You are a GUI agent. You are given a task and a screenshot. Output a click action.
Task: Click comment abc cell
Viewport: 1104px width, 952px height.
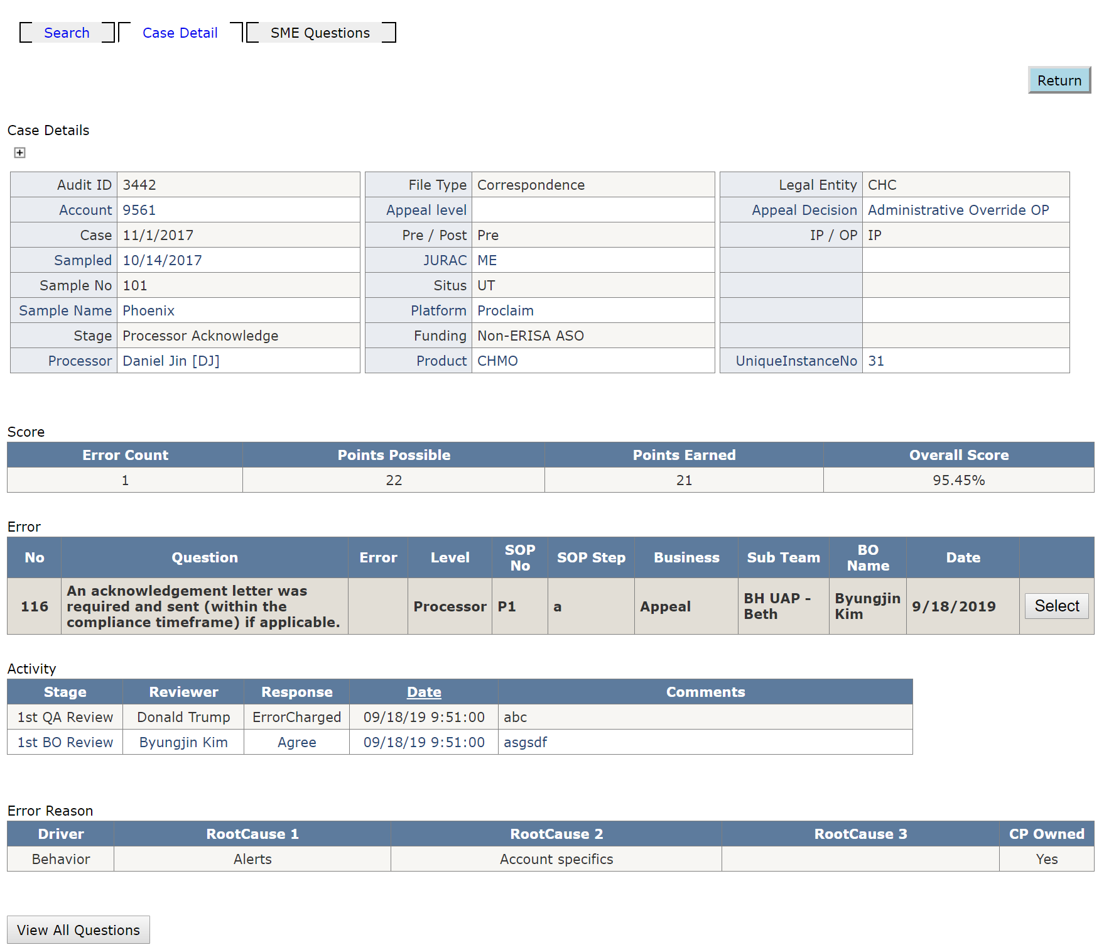point(705,717)
